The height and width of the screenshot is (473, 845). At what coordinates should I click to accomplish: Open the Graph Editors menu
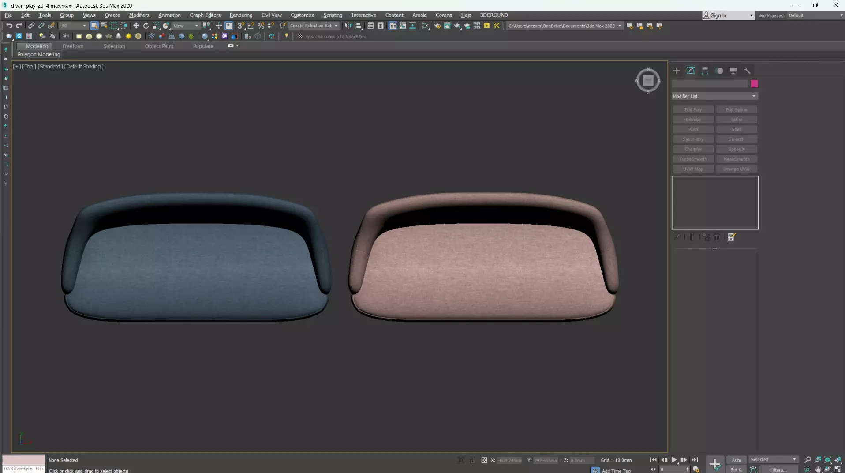205,15
